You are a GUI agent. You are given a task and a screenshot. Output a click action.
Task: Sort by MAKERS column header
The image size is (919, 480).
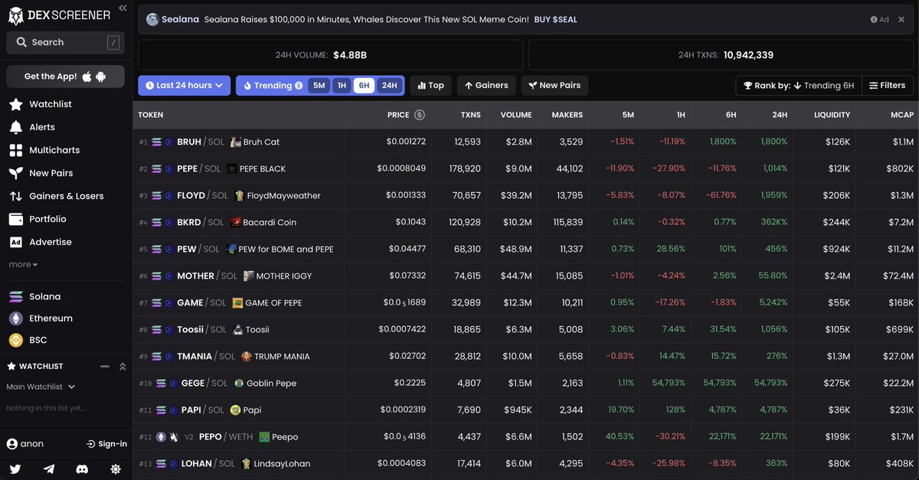pos(567,115)
